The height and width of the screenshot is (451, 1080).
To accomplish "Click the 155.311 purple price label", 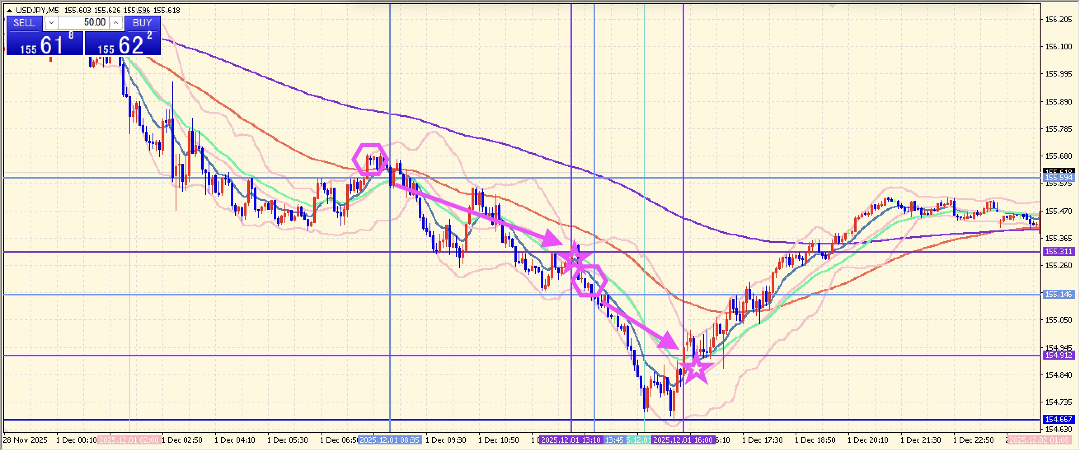I will tap(1059, 252).
